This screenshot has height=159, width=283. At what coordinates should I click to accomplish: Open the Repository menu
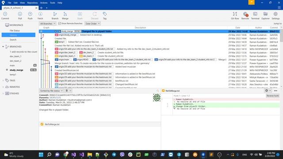pos(32,3)
